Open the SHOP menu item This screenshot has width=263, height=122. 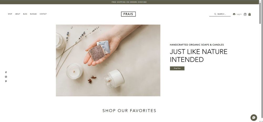(10, 14)
